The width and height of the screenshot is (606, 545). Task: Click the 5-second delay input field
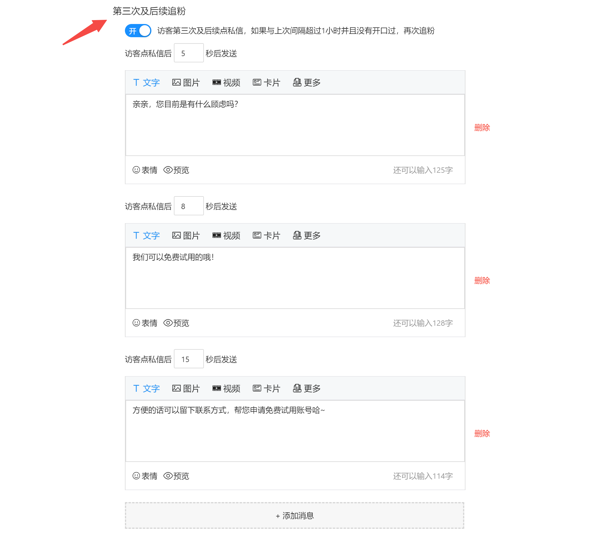point(189,53)
